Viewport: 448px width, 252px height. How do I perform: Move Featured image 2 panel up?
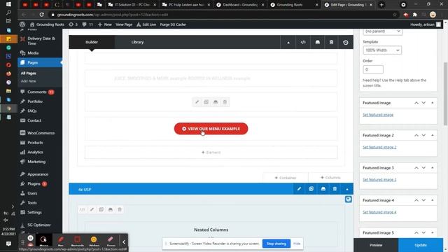pyautogui.click(x=416, y=135)
